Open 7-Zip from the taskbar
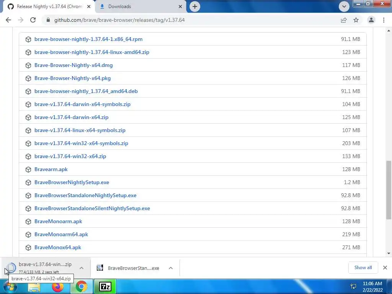The width and height of the screenshot is (392, 294). [105, 286]
